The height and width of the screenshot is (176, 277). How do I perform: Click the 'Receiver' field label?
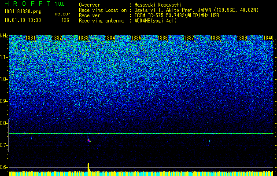(x=89, y=15)
